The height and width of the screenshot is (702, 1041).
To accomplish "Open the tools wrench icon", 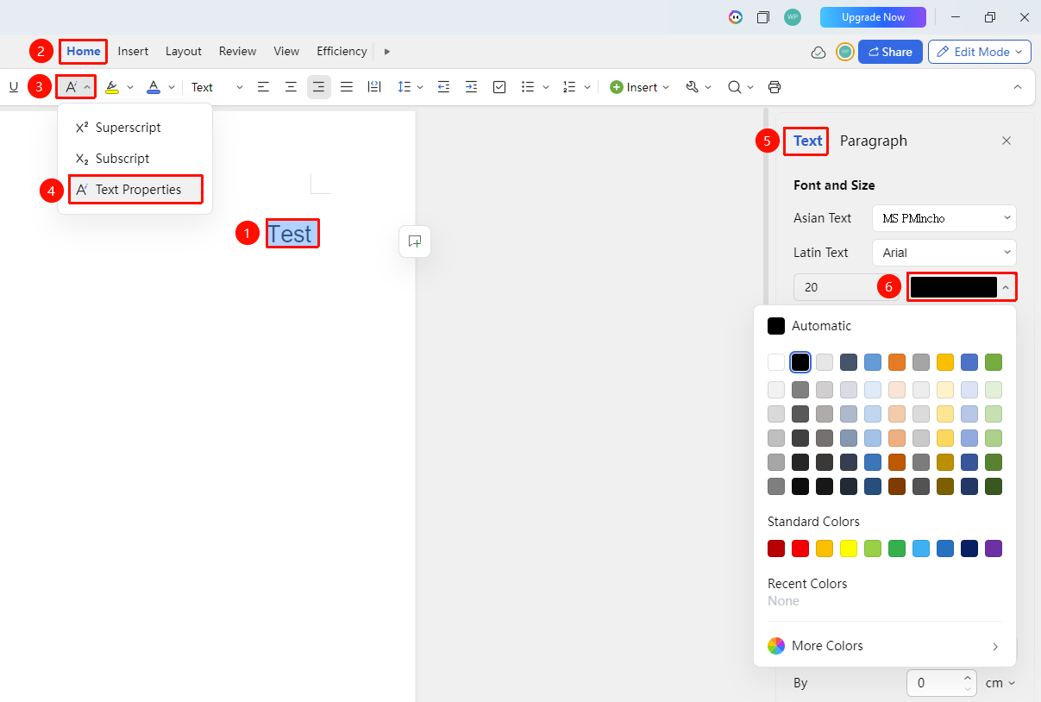I will [x=692, y=87].
